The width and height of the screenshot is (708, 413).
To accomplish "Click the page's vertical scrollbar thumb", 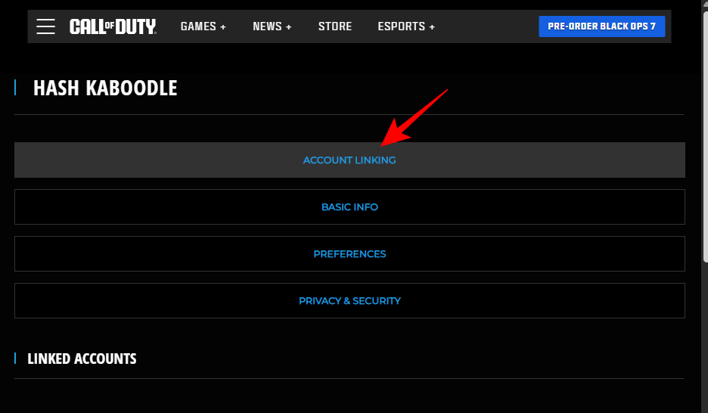I will coord(705,136).
